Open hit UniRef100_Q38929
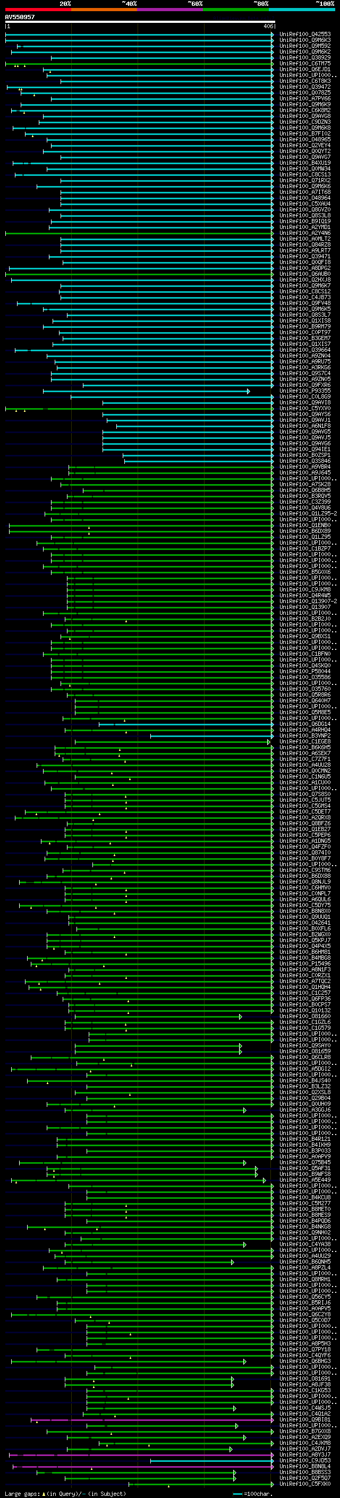The height and width of the screenshot is (1498, 340). coord(305,57)
